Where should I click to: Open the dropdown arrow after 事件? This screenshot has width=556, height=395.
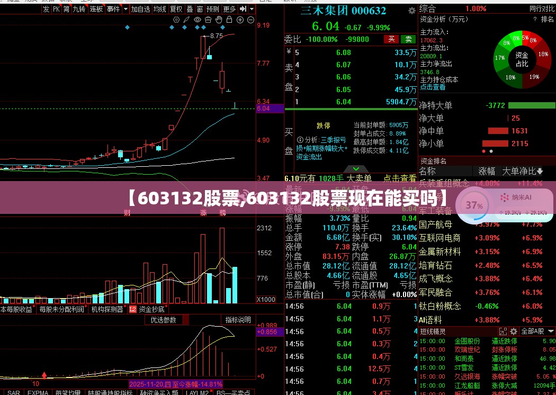(x=125, y=9)
